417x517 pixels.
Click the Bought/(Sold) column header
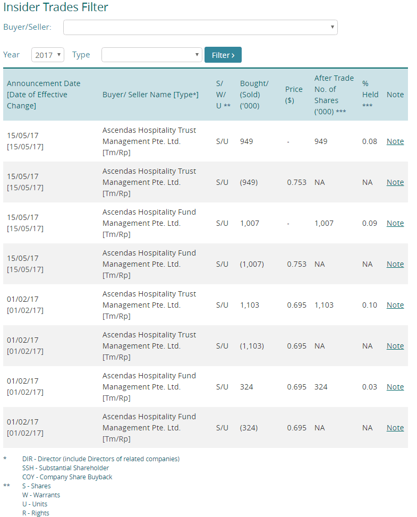tap(254, 95)
